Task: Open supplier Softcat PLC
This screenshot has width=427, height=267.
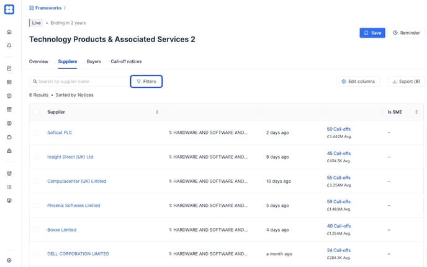Action: coord(60,133)
